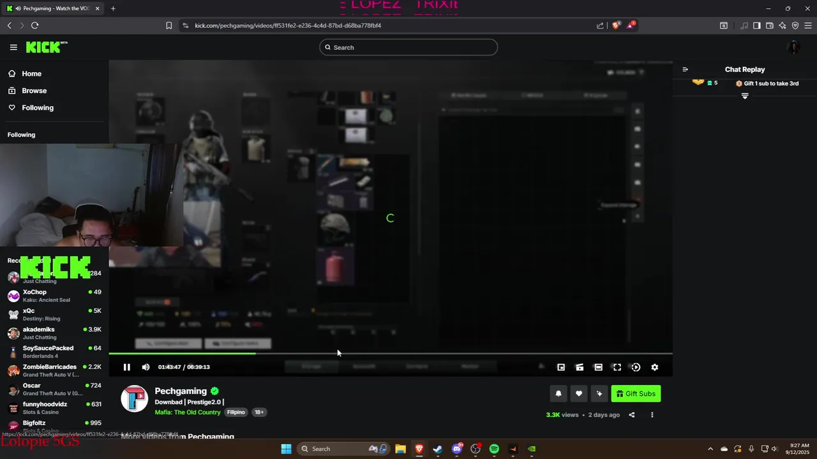Viewport: 817px width, 459px height.
Task: Open OBS Studio from the taskbar
Action: (x=476, y=449)
